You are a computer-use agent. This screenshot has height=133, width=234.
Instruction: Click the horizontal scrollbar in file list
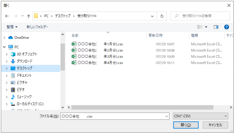pos(142,107)
